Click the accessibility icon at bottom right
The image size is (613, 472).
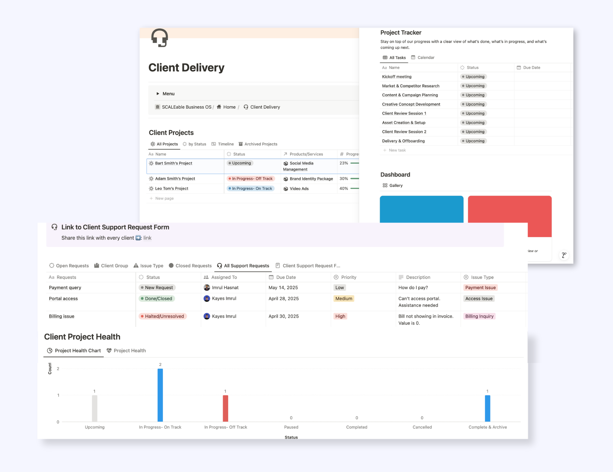pos(564,255)
